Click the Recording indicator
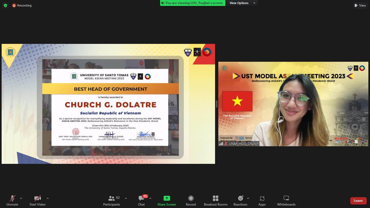The image size is (370, 208). point(22,5)
